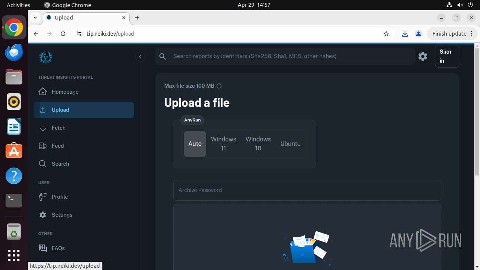Open Chrome profile avatar
The image size is (480, 270).
point(418,34)
